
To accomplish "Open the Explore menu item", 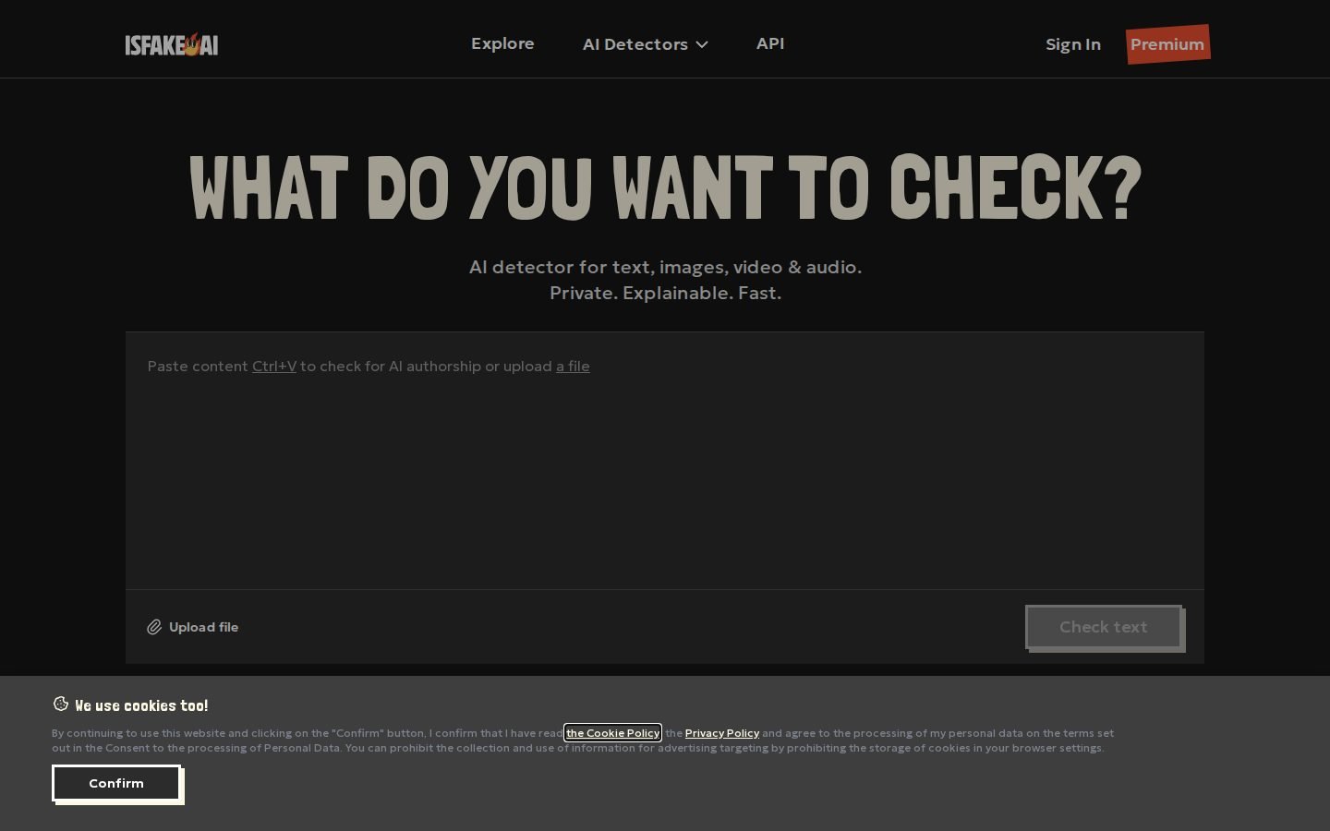I will (x=502, y=43).
